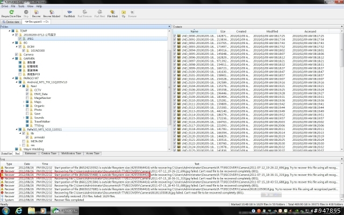Sort by Modification Time tab
Viewport: 344px width, 215px height.
point(71,153)
